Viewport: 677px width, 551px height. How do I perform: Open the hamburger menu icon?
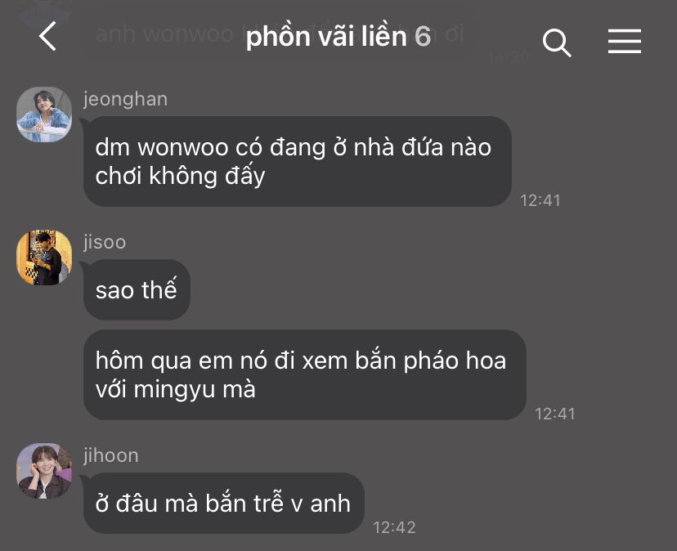coord(625,42)
